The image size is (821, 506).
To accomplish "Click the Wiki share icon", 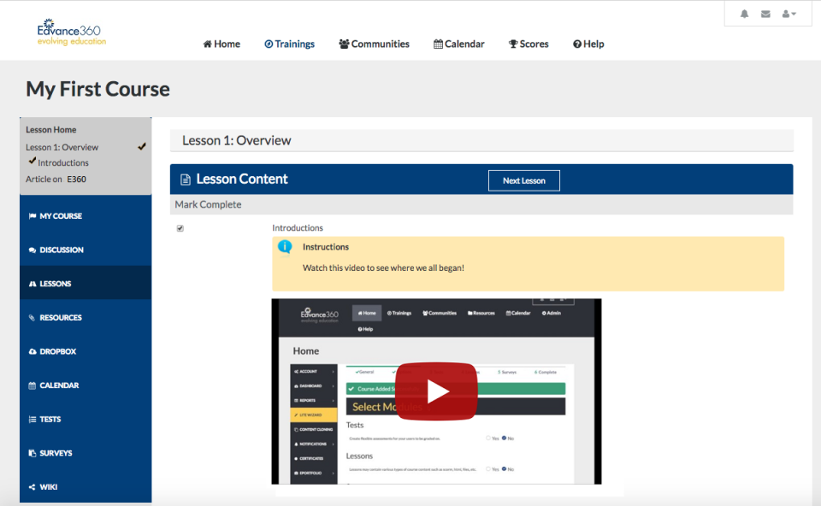I will [32, 487].
